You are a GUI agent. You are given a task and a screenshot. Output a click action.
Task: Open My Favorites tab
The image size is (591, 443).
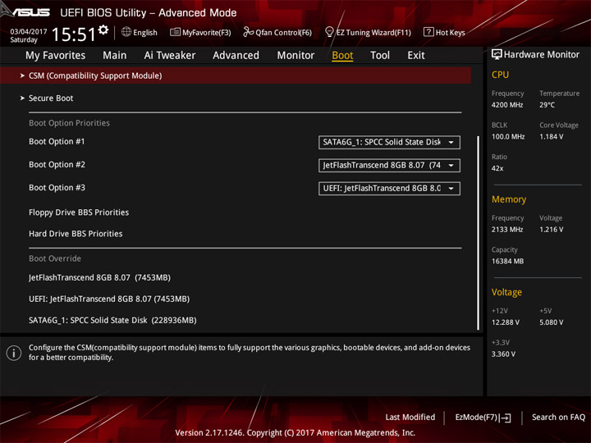pyautogui.click(x=56, y=56)
